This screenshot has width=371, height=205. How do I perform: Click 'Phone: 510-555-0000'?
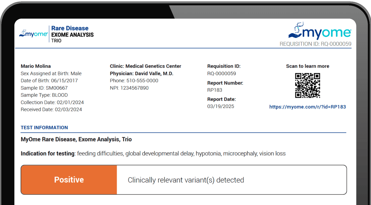134,80
